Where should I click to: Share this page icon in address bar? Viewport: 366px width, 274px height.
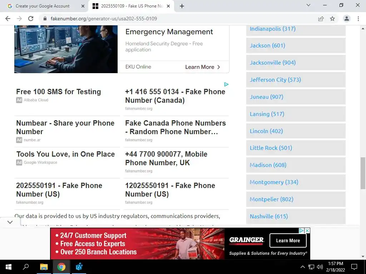click(x=321, y=19)
